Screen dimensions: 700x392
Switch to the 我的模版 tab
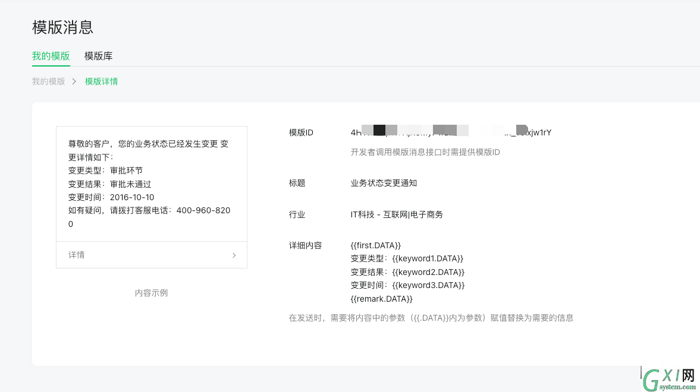(51, 56)
